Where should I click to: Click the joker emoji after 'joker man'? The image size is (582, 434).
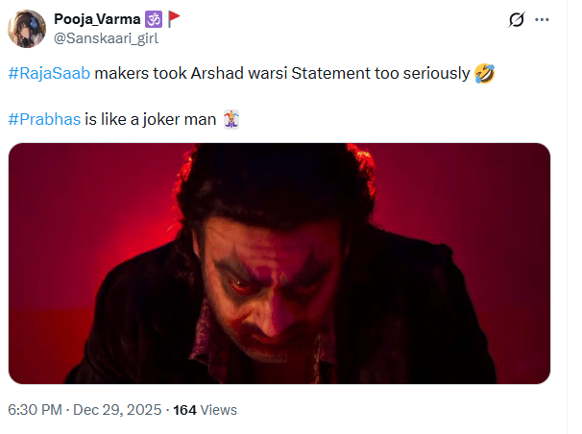pyautogui.click(x=230, y=119)
